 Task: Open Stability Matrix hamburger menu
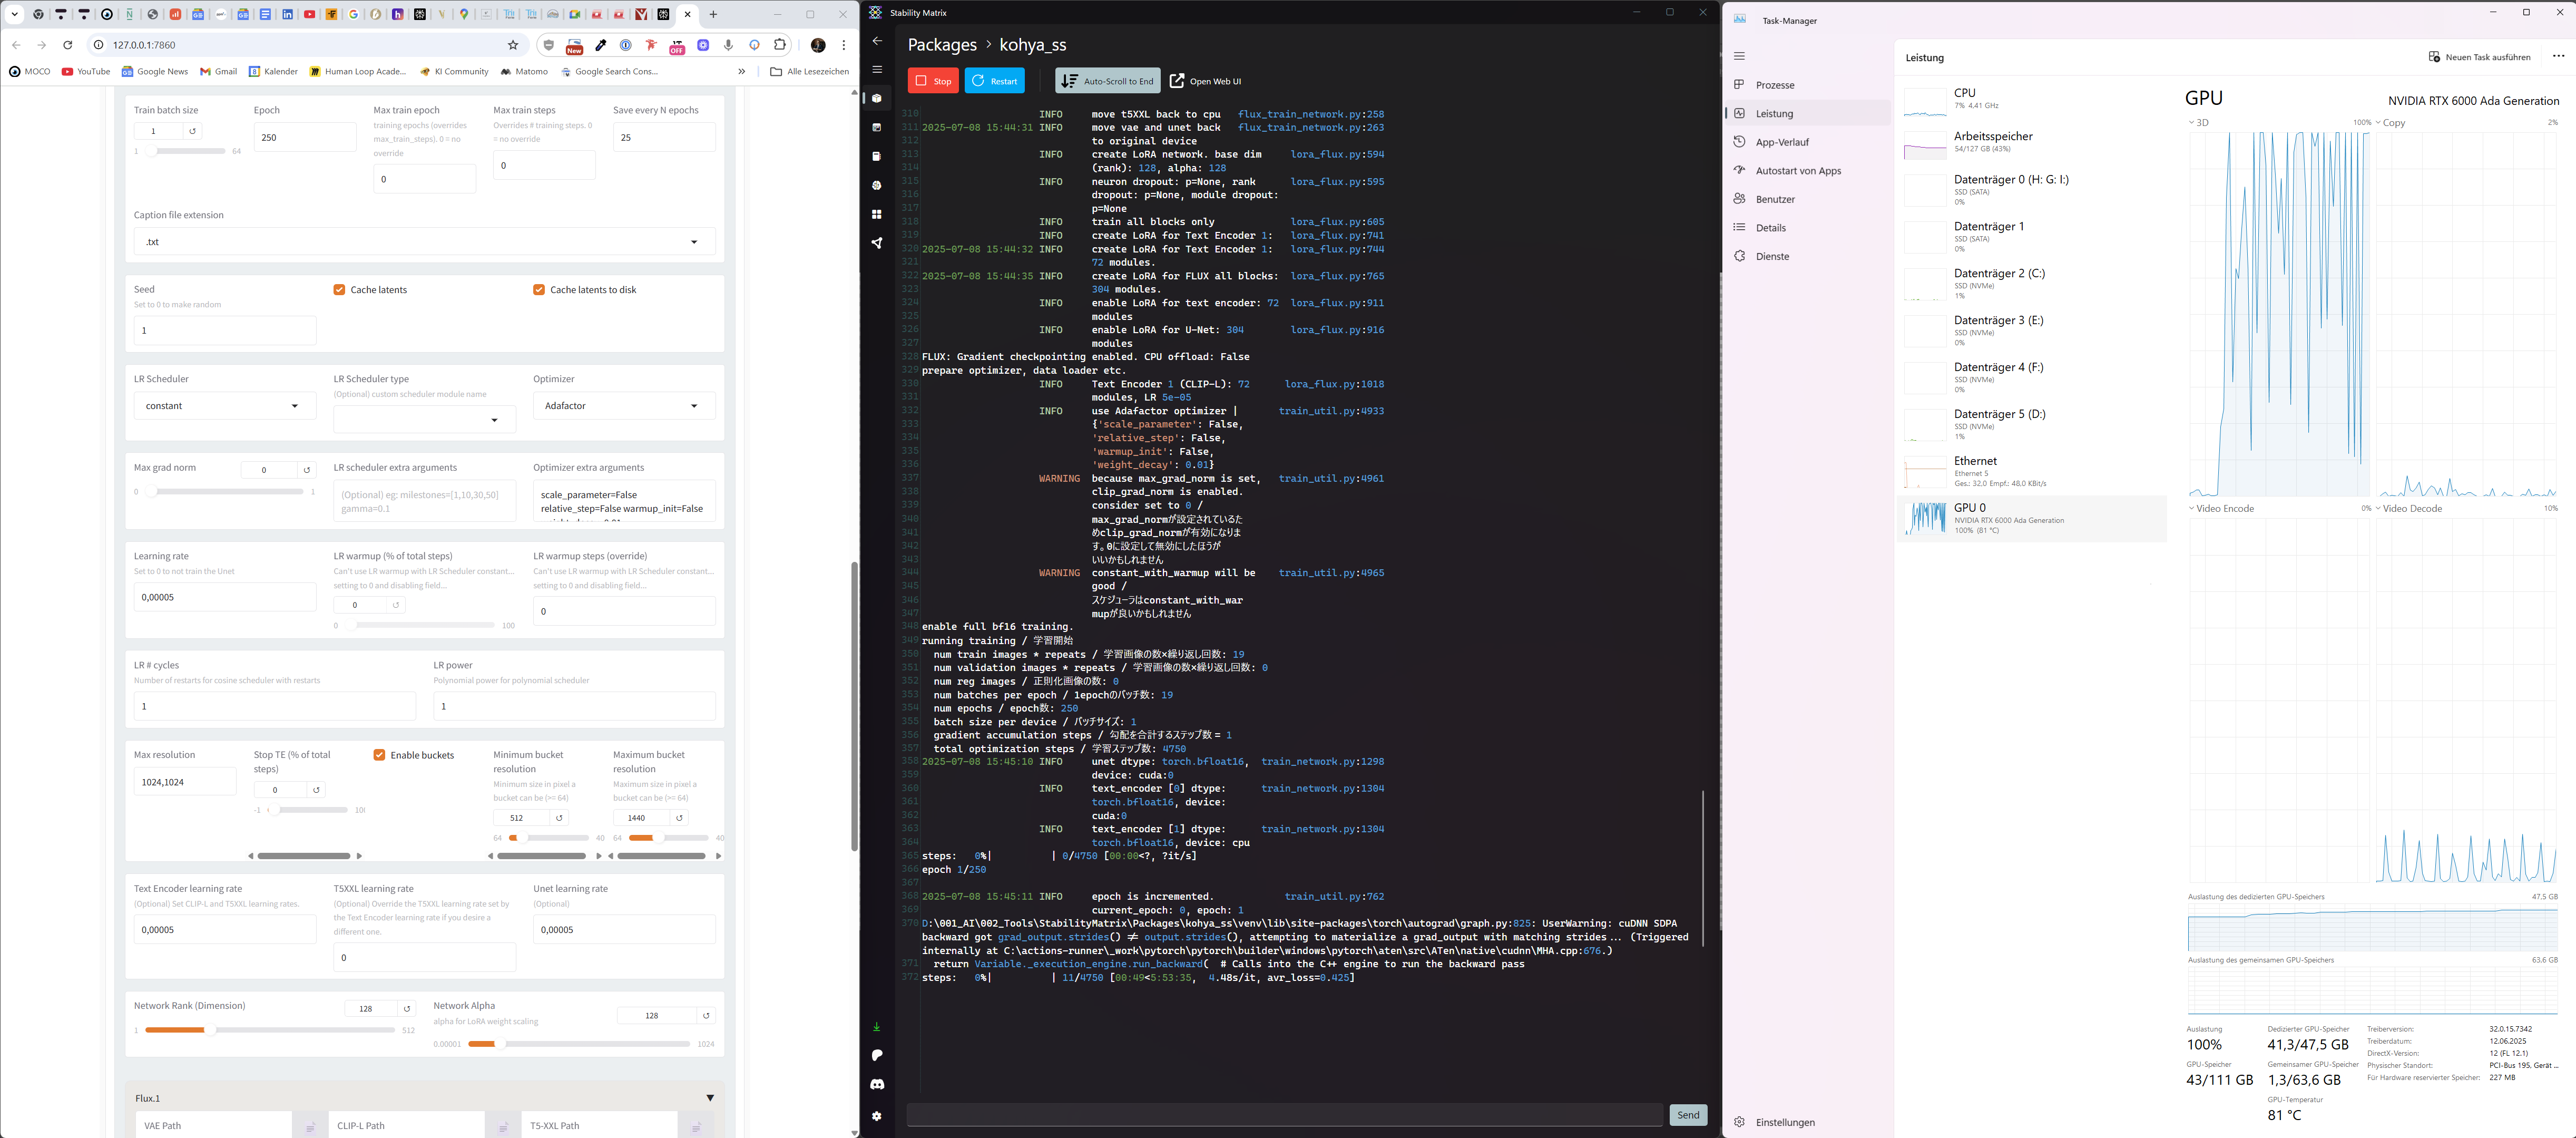[x=877, y=69]
